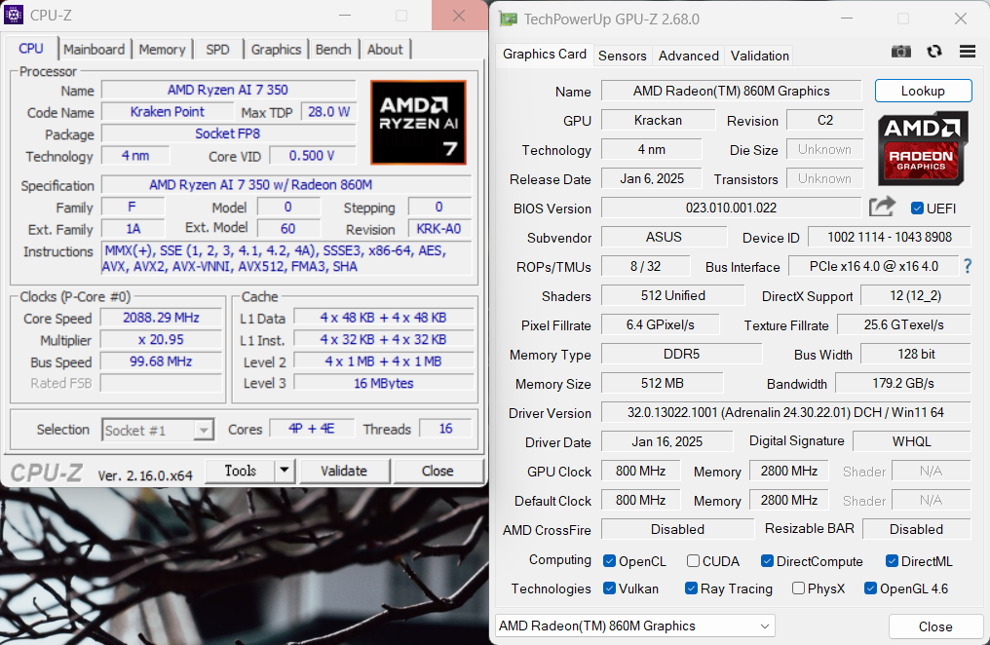990x645 pixels.
Task: Click the Digital Signature WHQL value
Action: [x=912, y=441]
